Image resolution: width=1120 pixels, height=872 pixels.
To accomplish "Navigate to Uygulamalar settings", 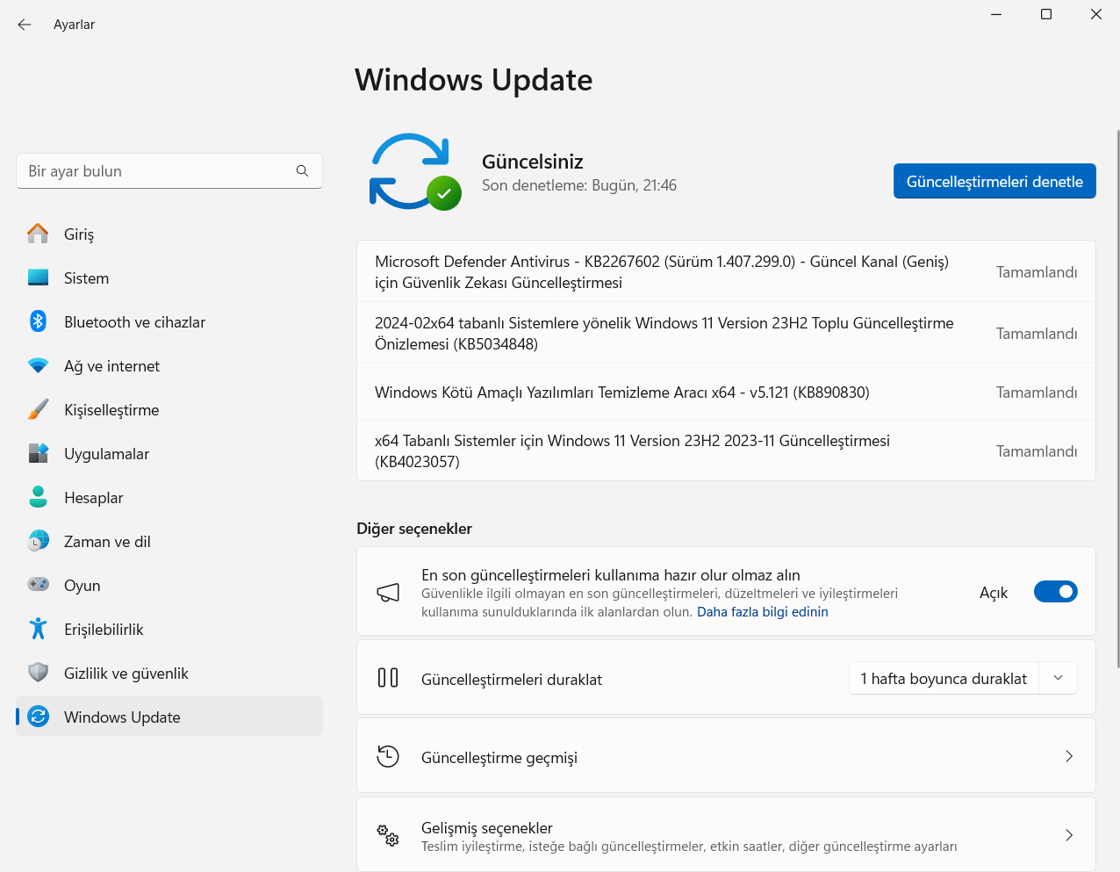I will tap(169, 454).
